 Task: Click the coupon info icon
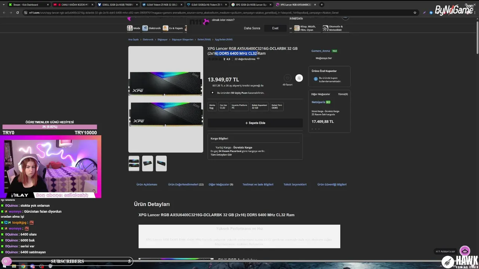tap(315, 79)
